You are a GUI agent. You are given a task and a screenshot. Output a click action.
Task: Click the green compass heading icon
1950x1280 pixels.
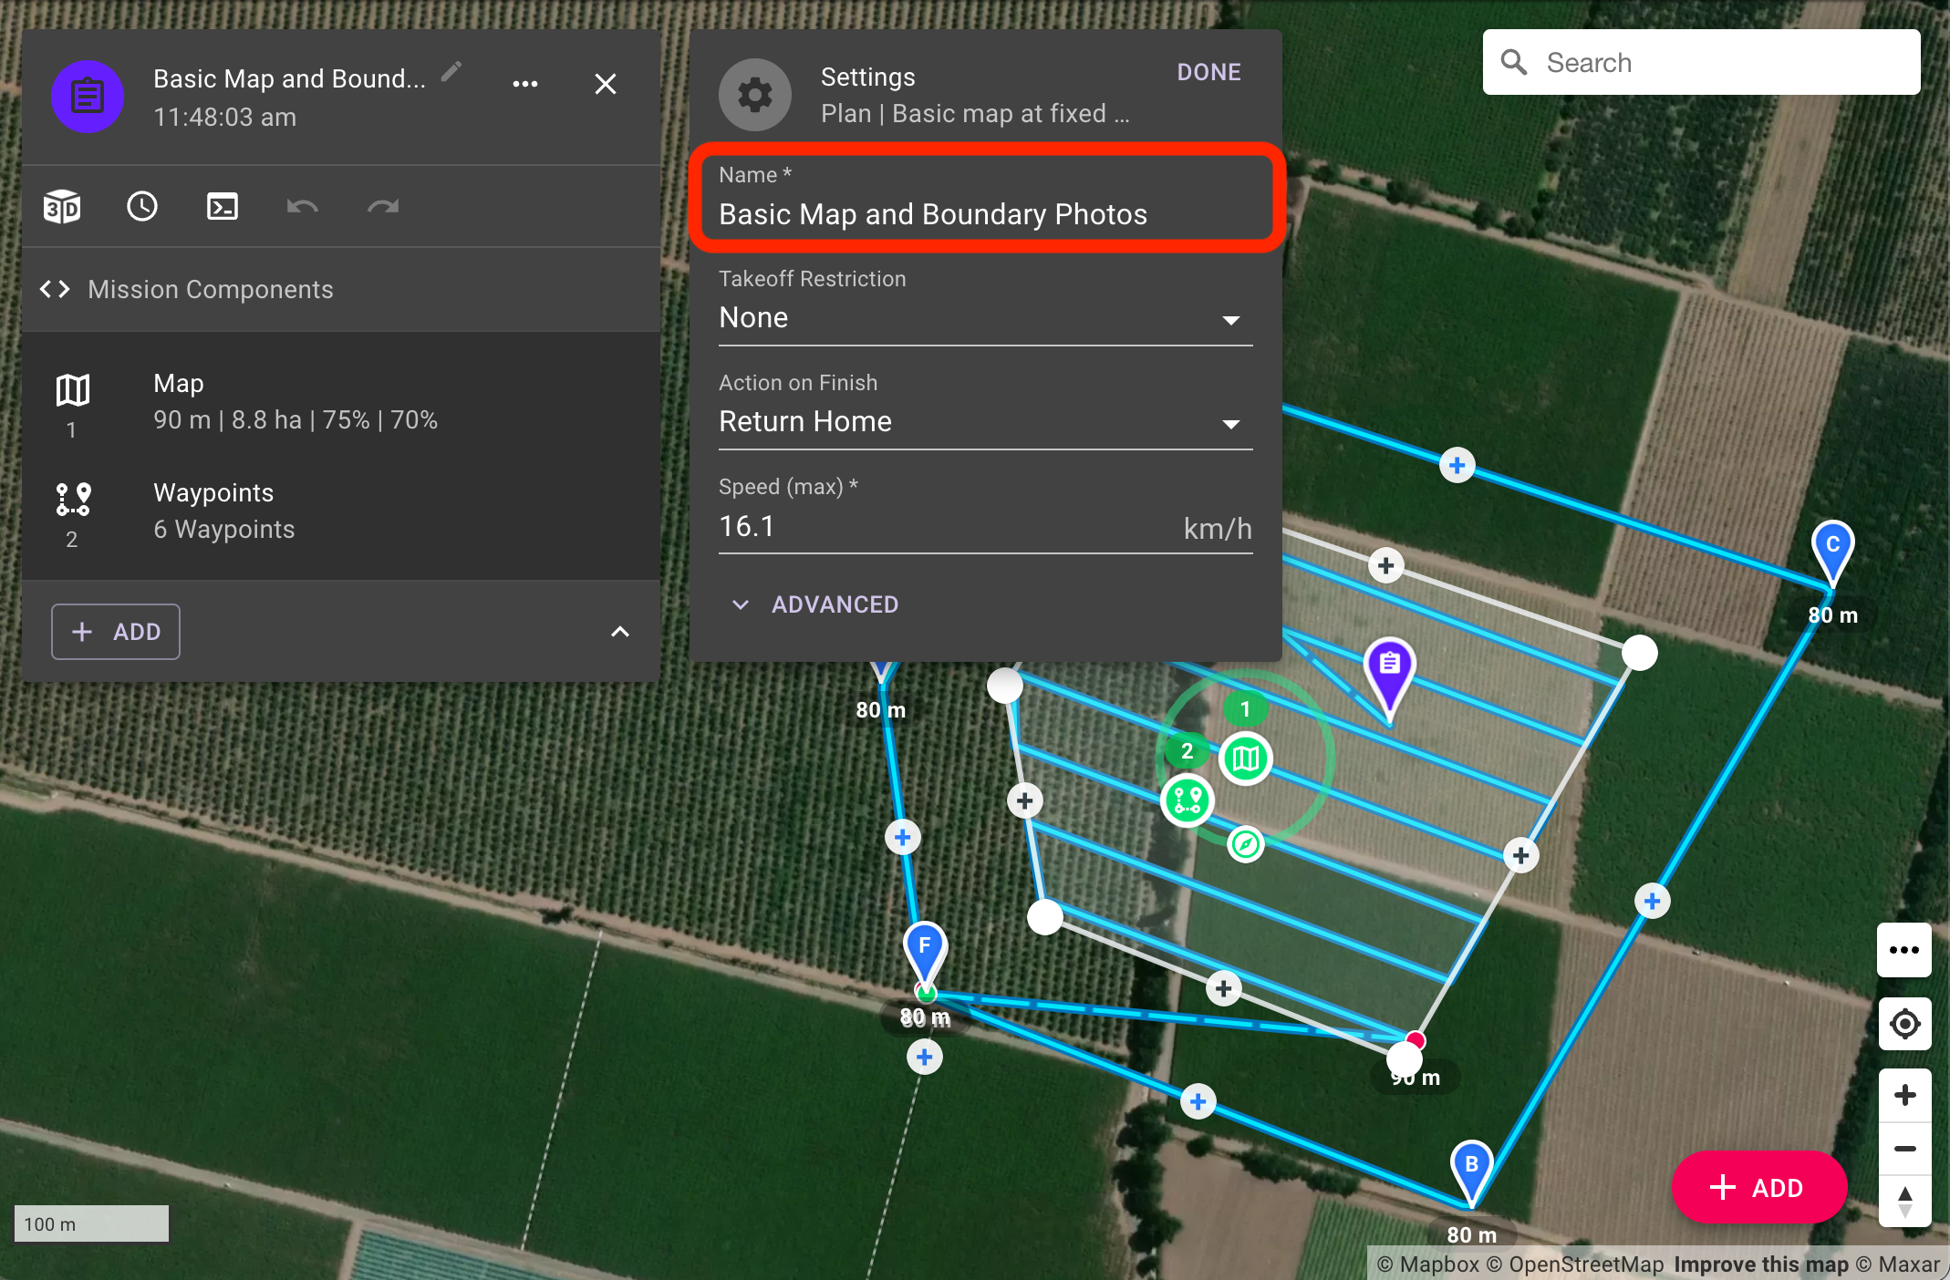tap(1246, 844)
